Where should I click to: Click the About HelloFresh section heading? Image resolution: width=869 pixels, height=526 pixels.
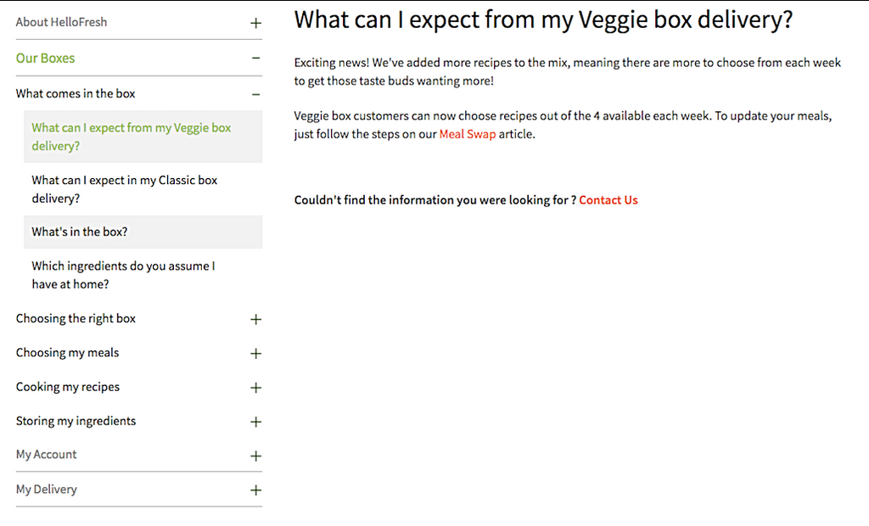61,22
